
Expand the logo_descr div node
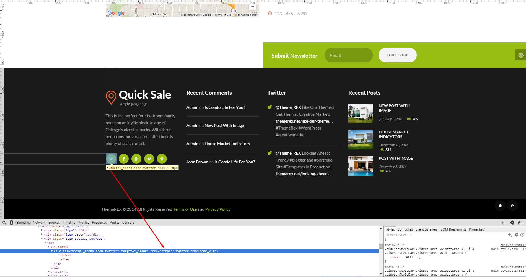(42, 234)
